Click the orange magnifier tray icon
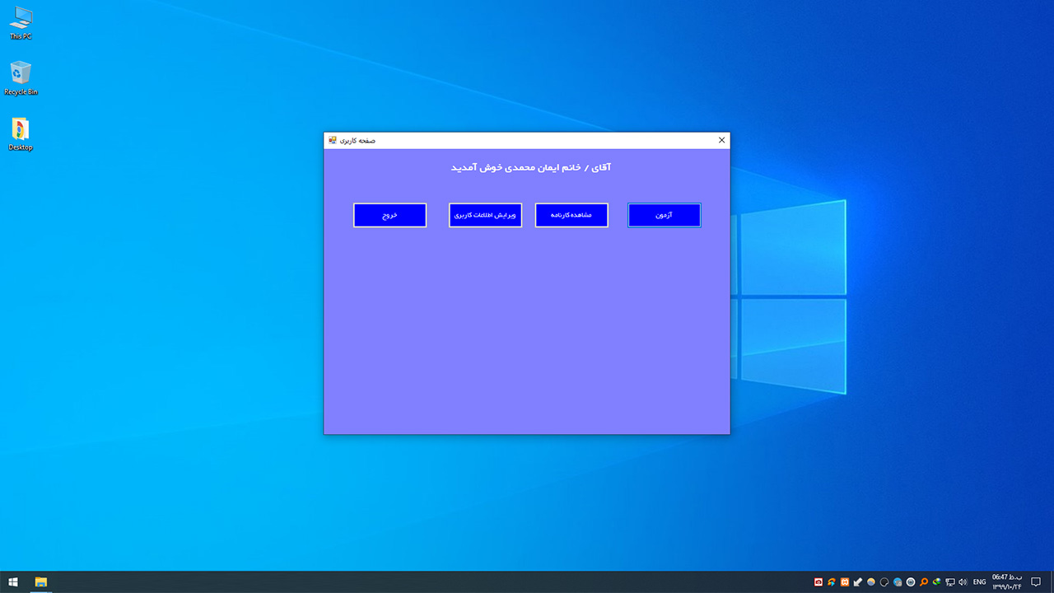The height and width of the screenshot is (593, 1054). click(x=924, y=582)
